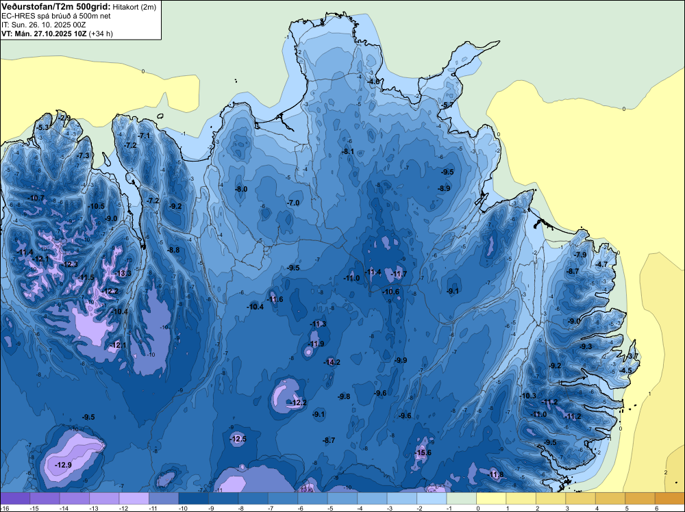
Task: Click the -9.3 temperature label
Action: tap(586, 346)
